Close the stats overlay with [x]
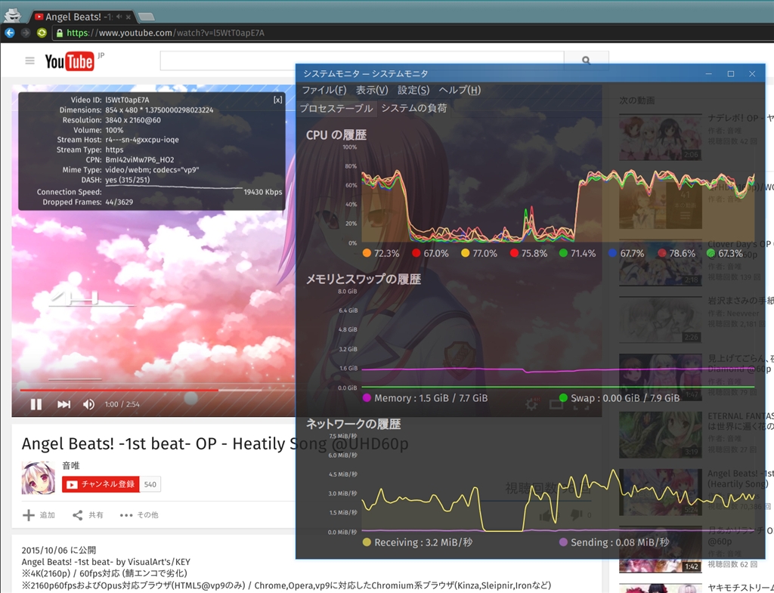Image resolution: width=774 pixels, height=593 pixels. [278, 100]
